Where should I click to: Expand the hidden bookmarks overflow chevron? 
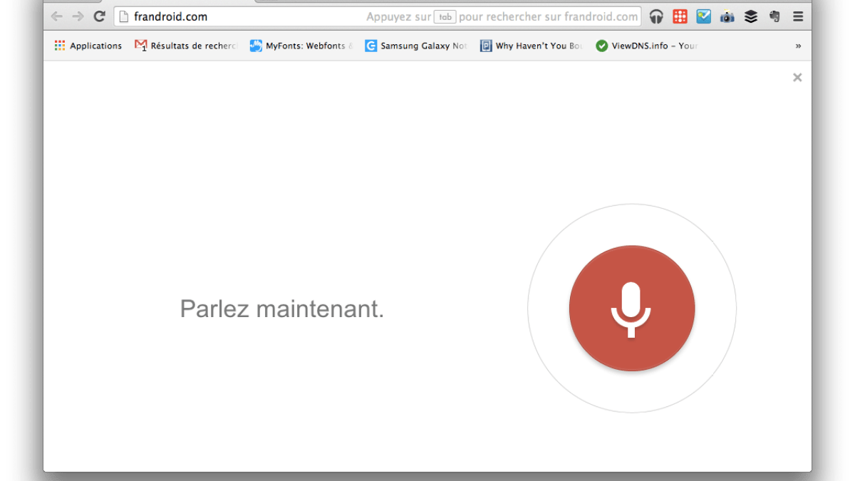pyautogui.click(x=798, y=46)
